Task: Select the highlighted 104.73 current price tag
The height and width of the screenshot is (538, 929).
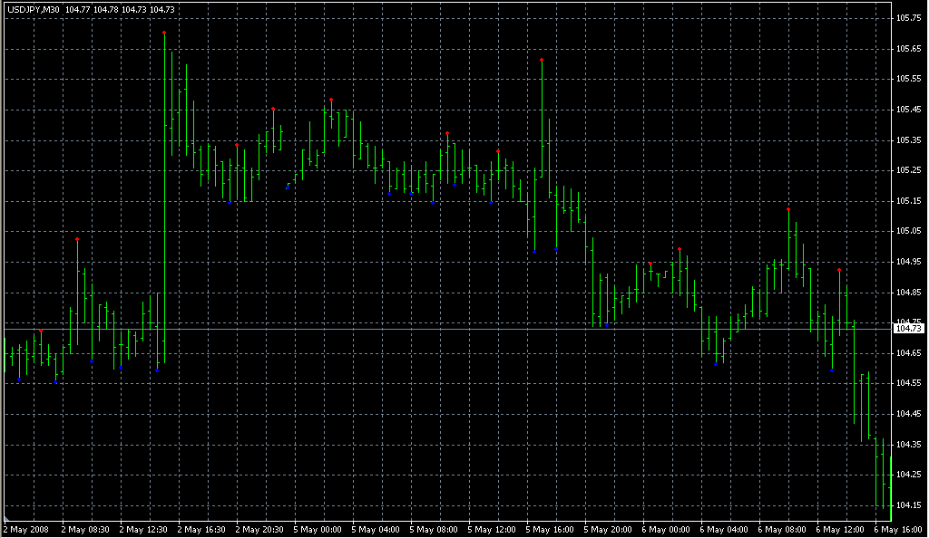Action: (x=909, y=328)
